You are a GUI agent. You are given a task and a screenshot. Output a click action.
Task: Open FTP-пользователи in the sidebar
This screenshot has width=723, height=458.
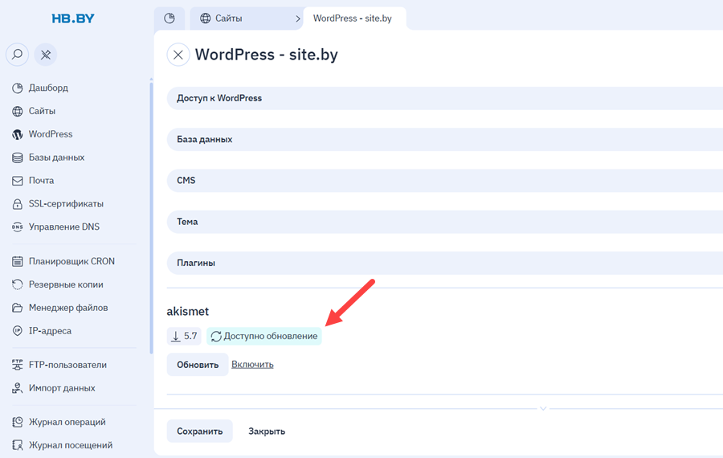pos(67,365)
